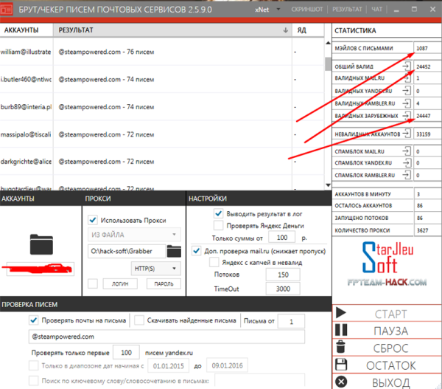
Task: Browse for proxy file using folder icon
Action: tap(174, 250)
